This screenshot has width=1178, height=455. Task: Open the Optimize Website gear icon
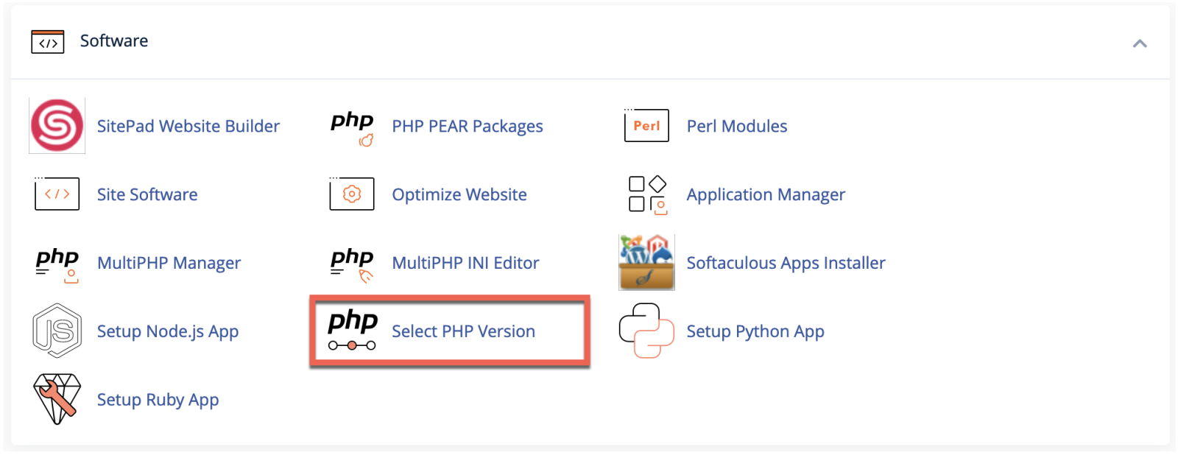(x=352, y=194)
